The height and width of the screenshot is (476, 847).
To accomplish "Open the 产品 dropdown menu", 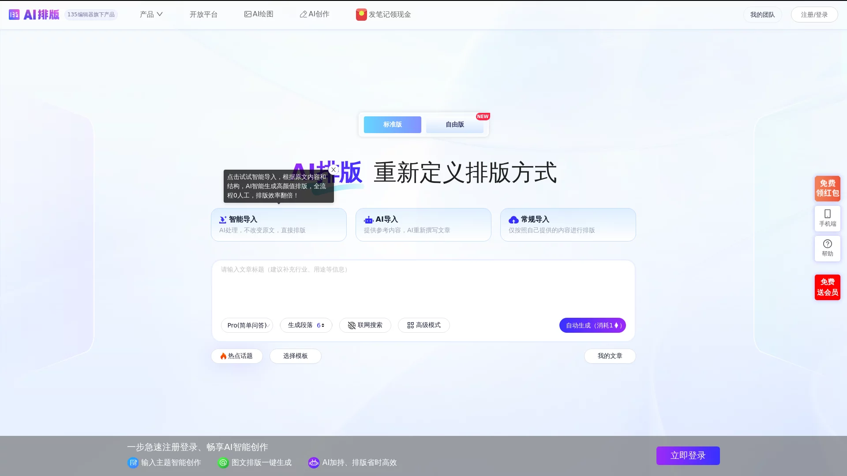I will 151,14.
